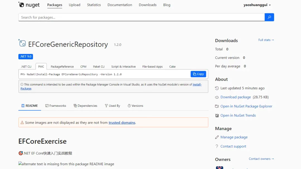Click the NuGet Package Explorer icon
This screenshot has width=301, height=169.
(x=217, y=106)
